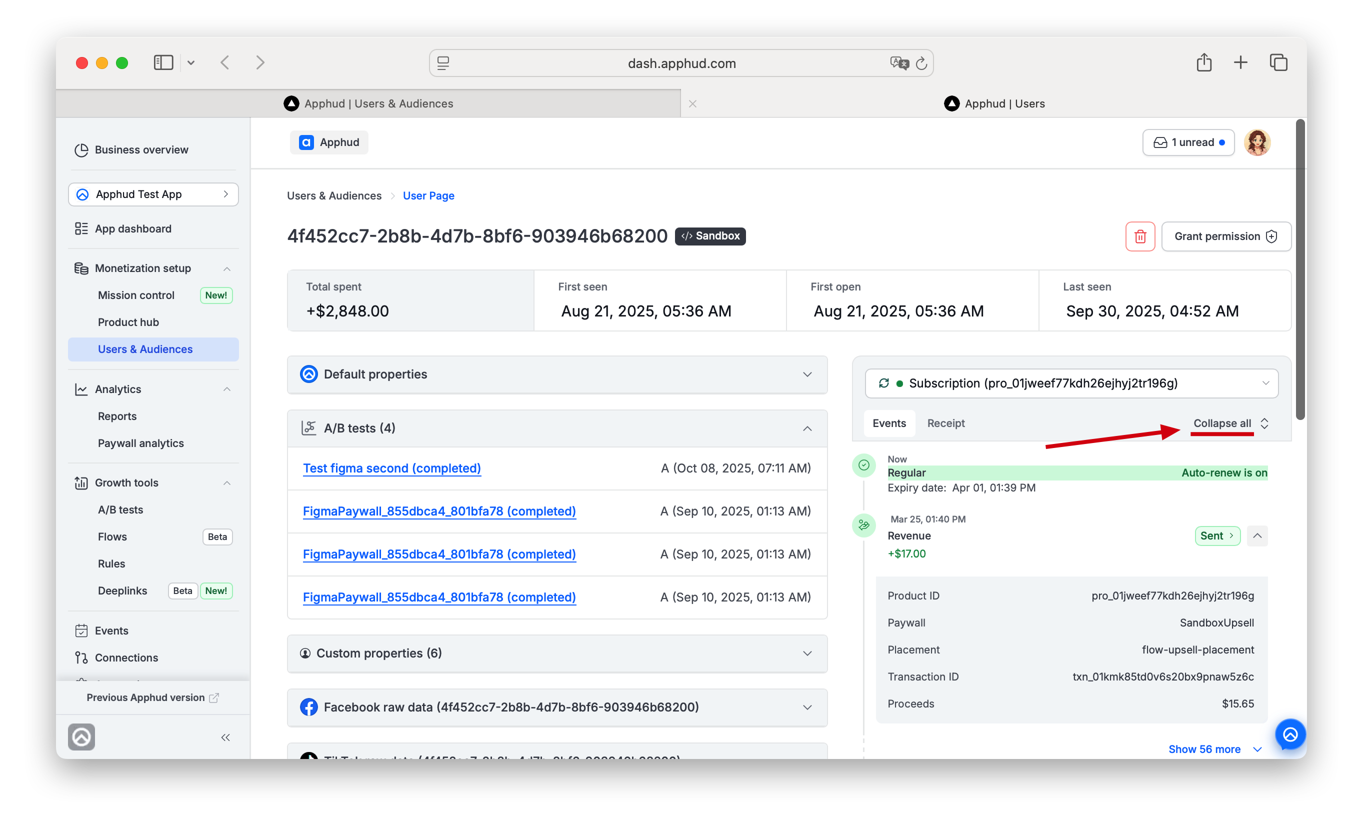Open the Safari share icon
Screen dimensions: 1363x834
(x=1203, y=62)
